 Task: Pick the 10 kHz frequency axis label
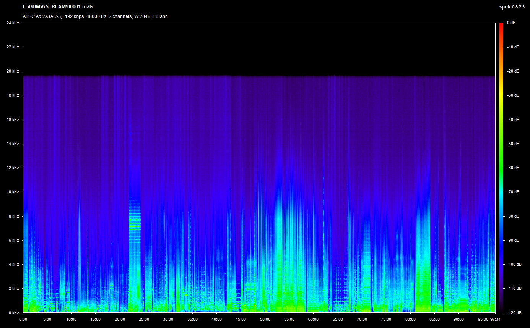tap(13, 192)
